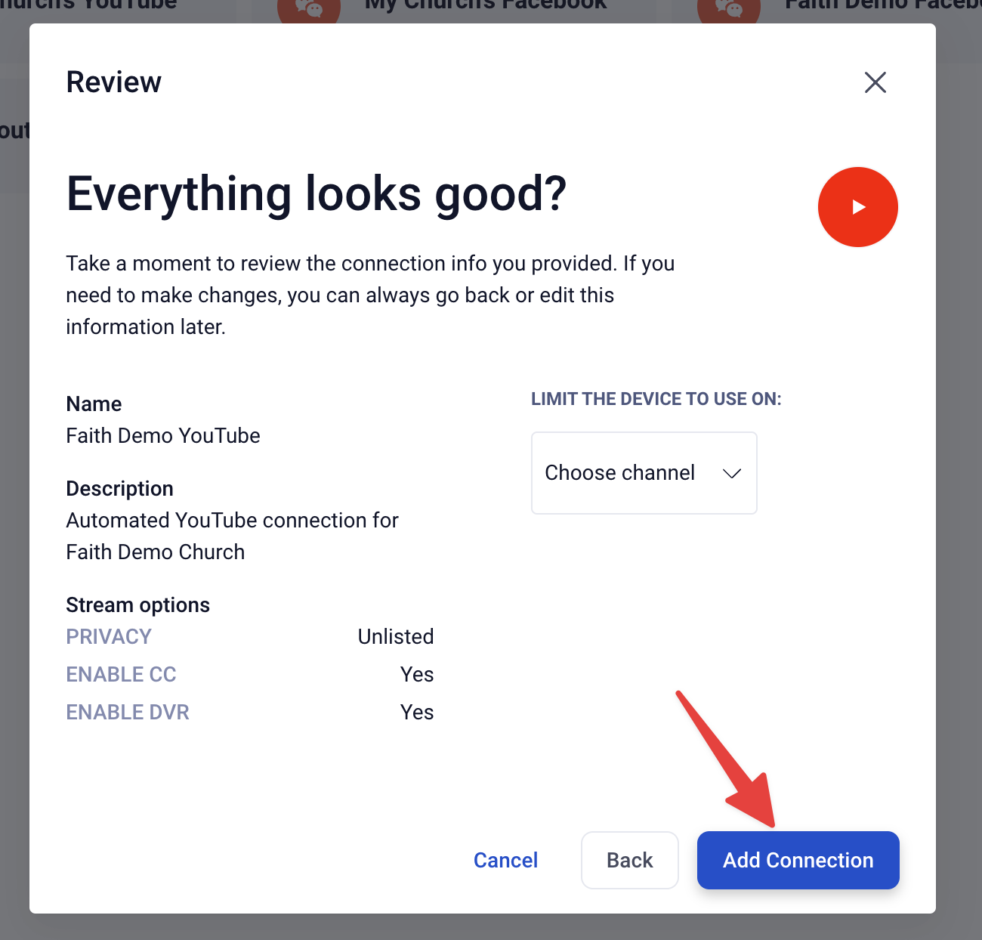Click the ENABLE DVR label
The height and width of the screenshot is (940, 982).
(128, 712)
